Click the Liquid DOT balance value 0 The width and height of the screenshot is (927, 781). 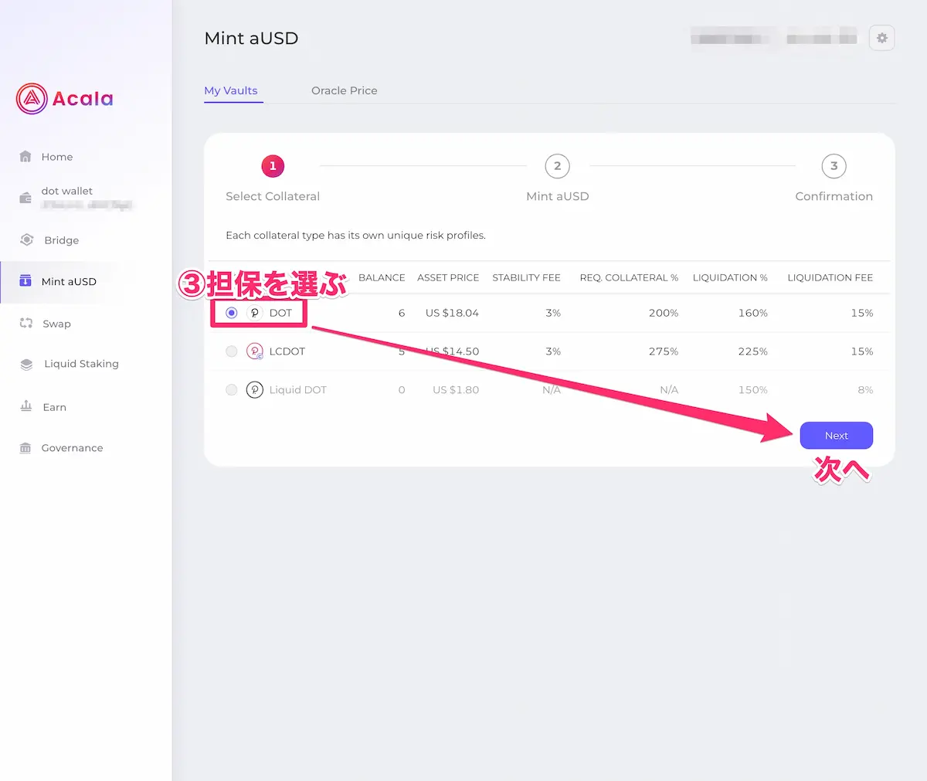402,390
